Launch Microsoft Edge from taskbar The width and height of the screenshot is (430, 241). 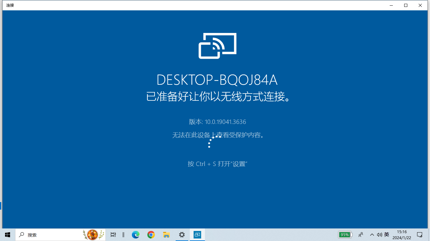point(136,235)
